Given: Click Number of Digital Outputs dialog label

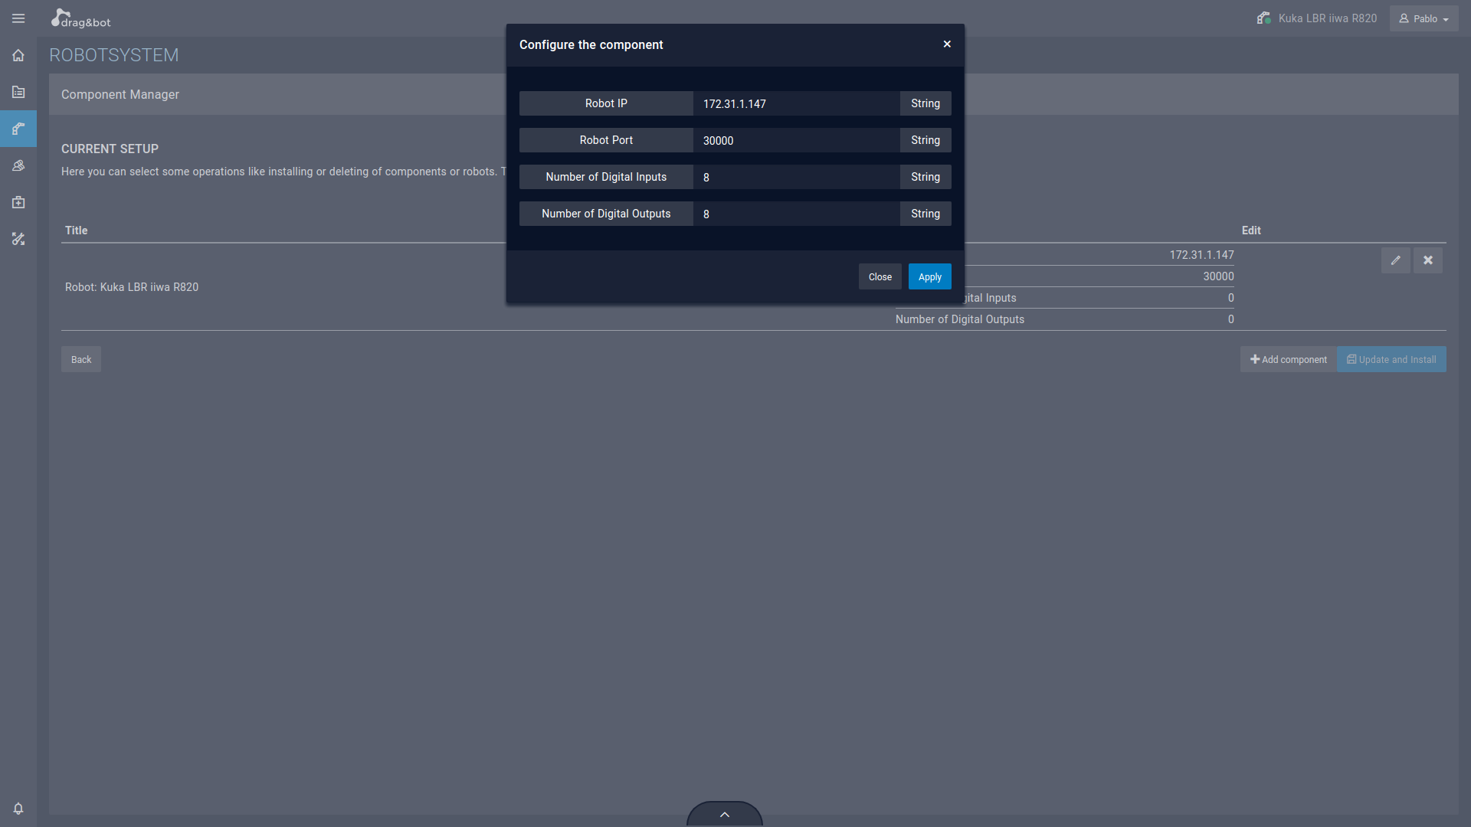Looking at the screenshot, I should pos(606,214).
